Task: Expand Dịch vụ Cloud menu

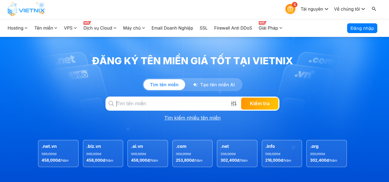Action: (99, 28)
